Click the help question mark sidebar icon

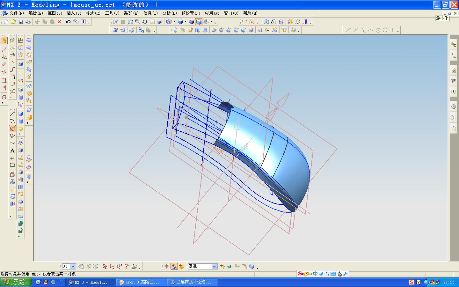[454, 92]
